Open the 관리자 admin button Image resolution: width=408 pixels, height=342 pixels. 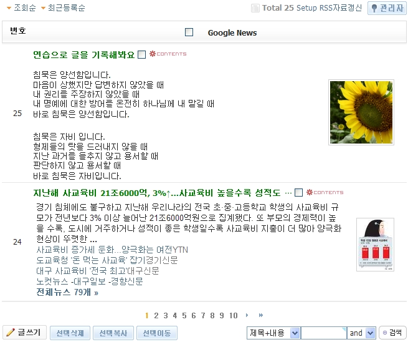[387, 8]
